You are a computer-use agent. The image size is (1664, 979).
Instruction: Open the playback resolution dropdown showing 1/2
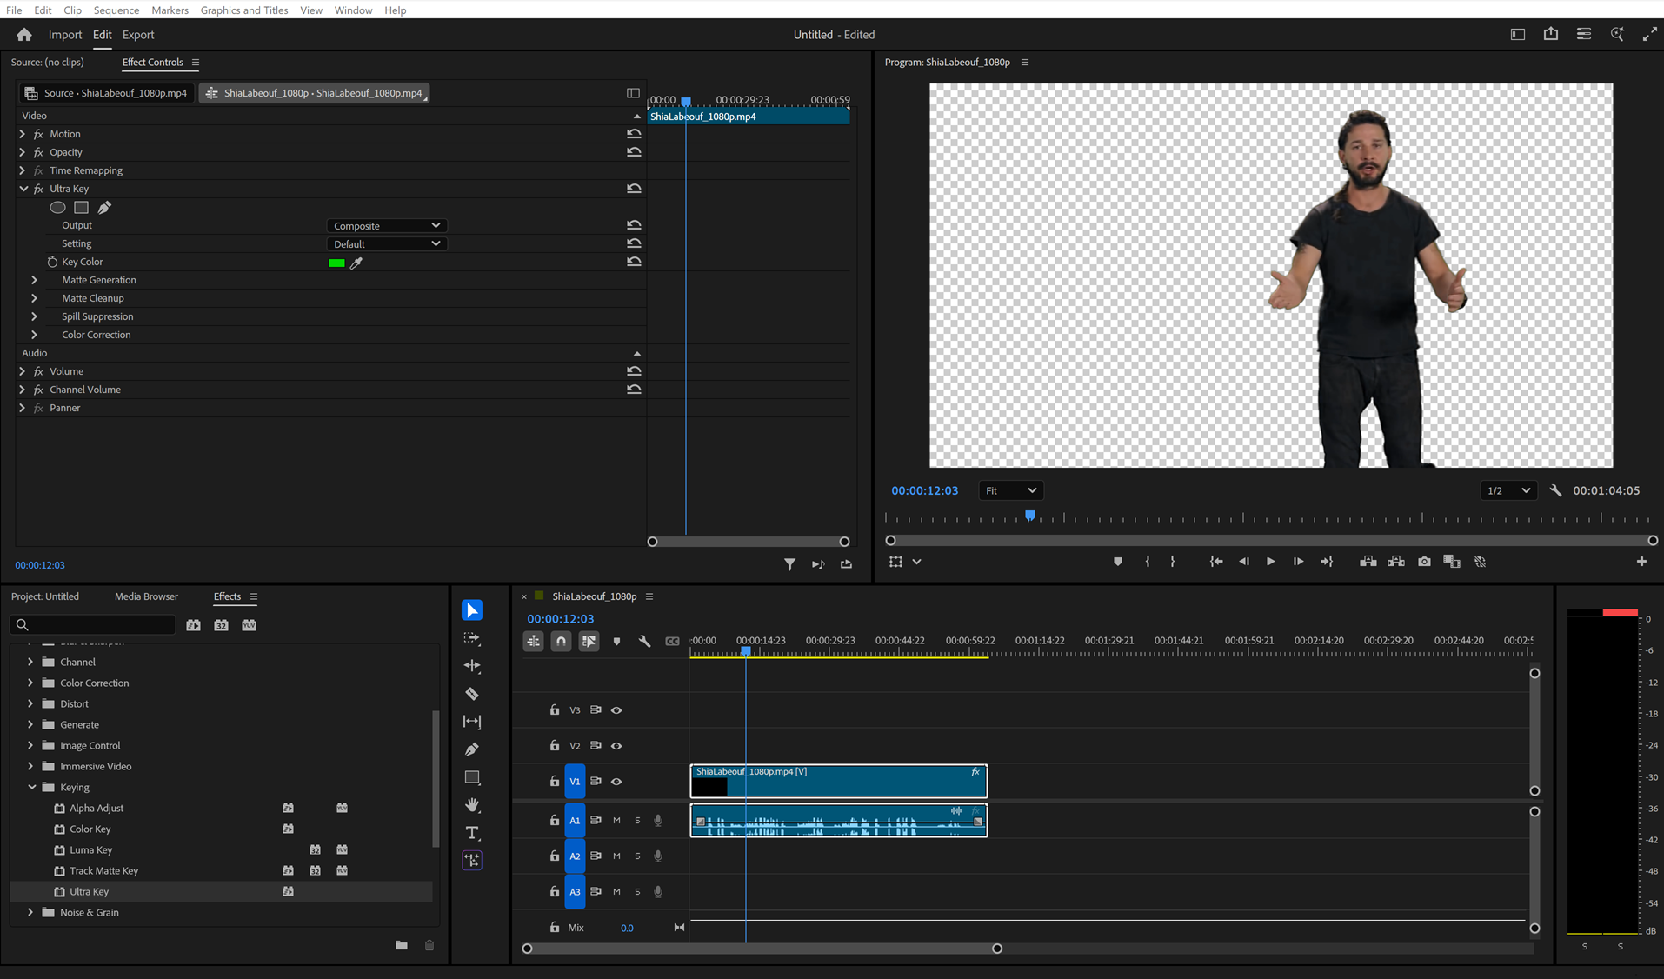point(1508,490)
